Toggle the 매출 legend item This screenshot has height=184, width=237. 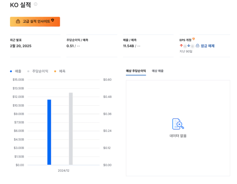pos(16,71)
